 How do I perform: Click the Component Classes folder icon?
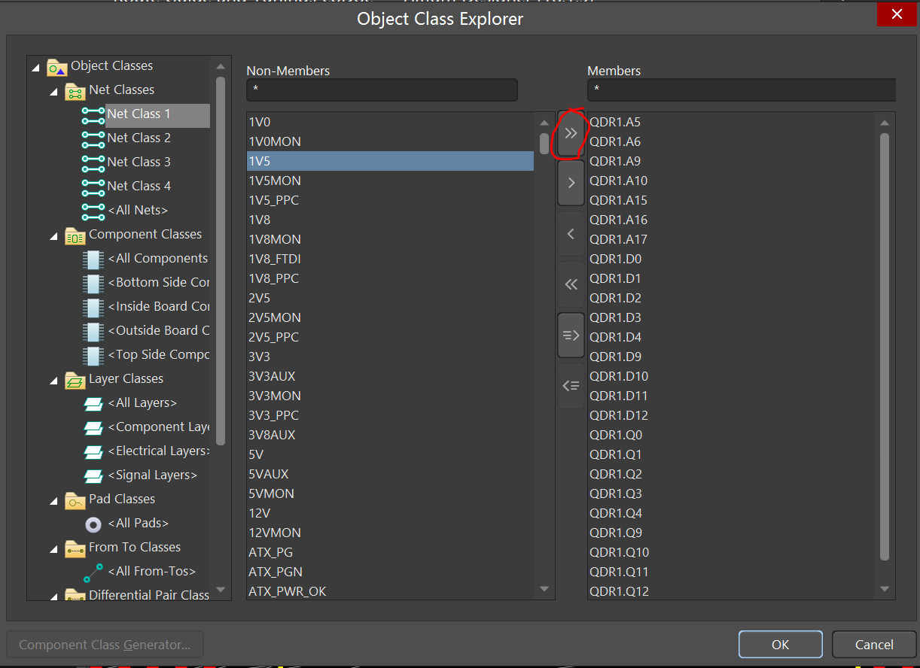(75, 235)
